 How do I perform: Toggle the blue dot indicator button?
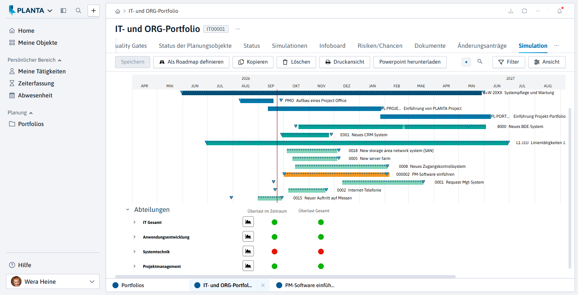[466, 62]
